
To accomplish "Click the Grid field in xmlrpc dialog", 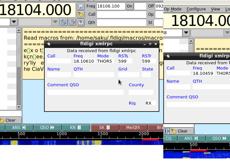I will (x=129, y=74).
